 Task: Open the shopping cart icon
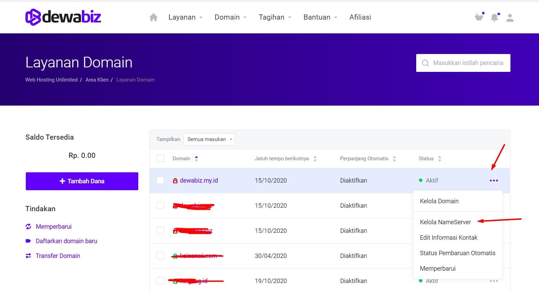pyautogui.click(x=479, y=17)
